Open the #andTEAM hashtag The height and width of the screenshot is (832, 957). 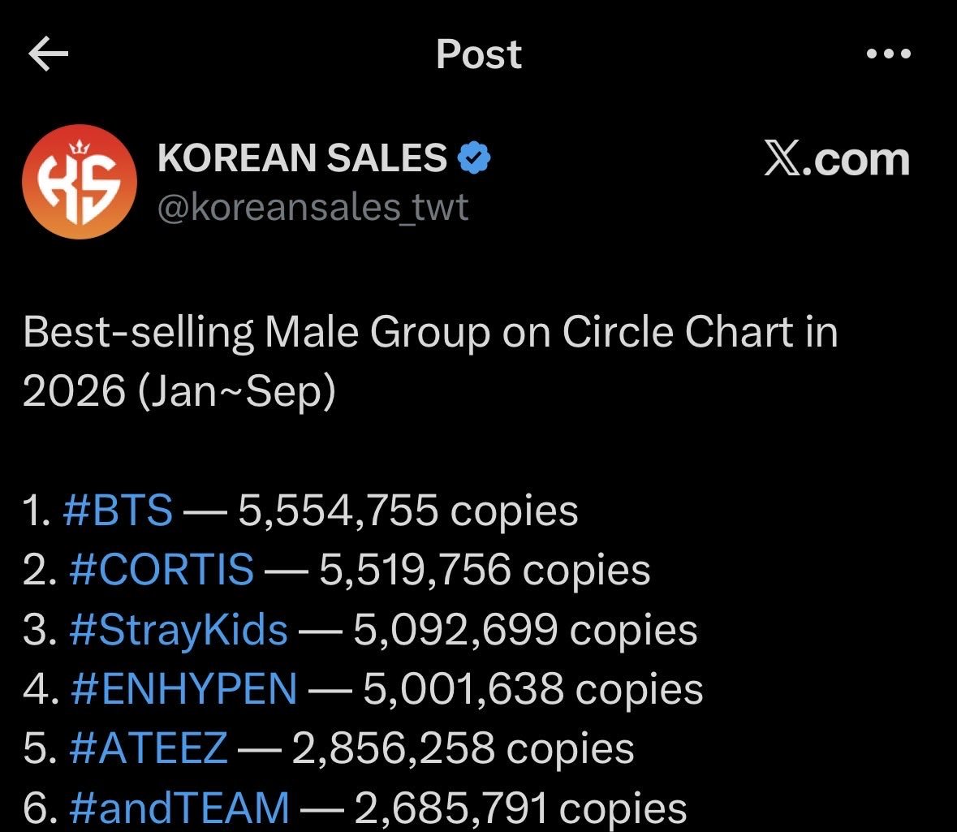179,808
